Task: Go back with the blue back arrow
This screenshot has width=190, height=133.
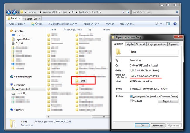Action: coord(9,12)
